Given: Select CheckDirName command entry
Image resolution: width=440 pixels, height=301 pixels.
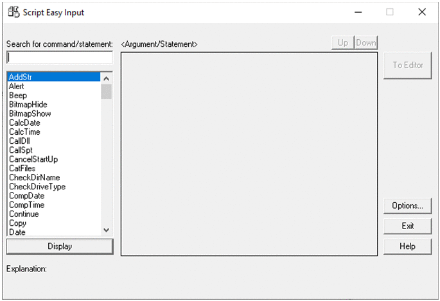Looking at the screenshot, I should [x=53, y=177].
